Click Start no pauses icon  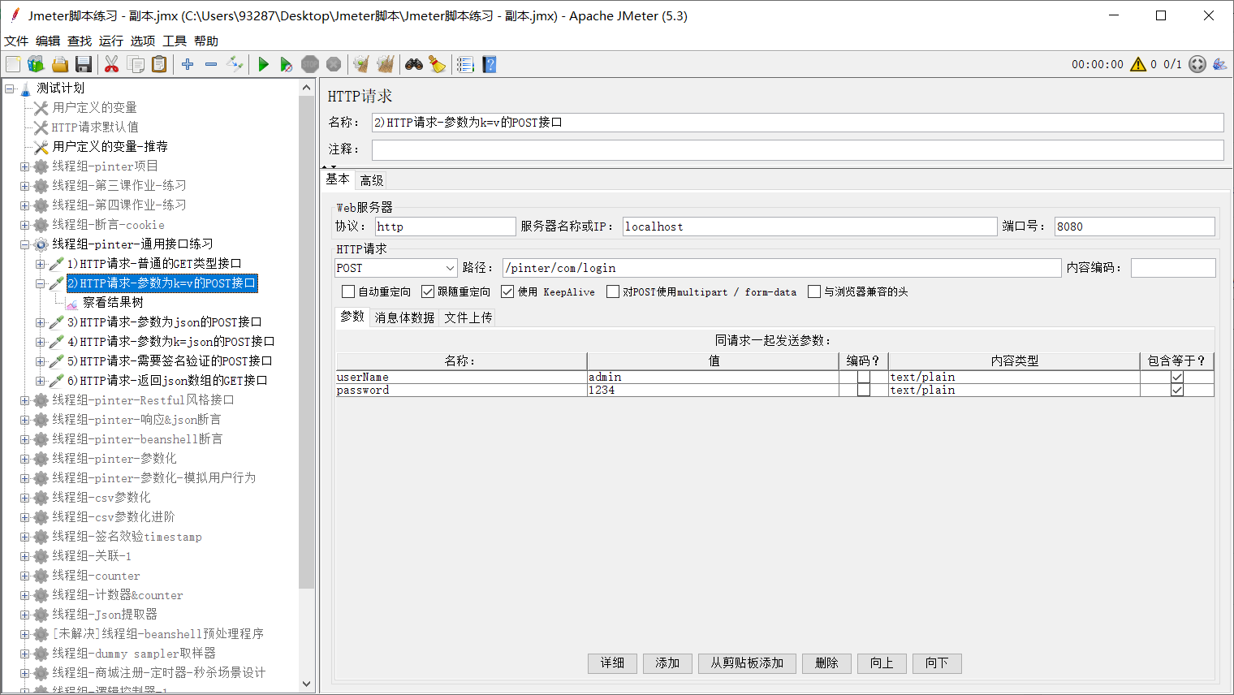[286, 64]
